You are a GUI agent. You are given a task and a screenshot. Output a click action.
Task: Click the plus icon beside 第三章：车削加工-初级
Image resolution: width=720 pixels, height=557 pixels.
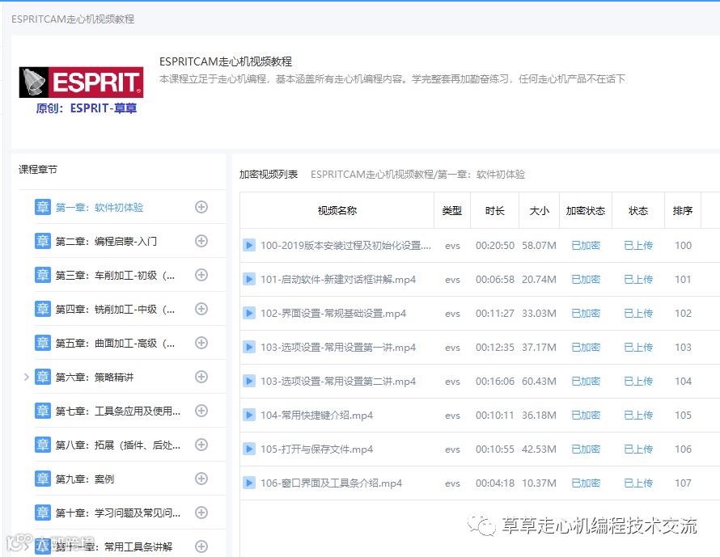[x=201, y=275]
